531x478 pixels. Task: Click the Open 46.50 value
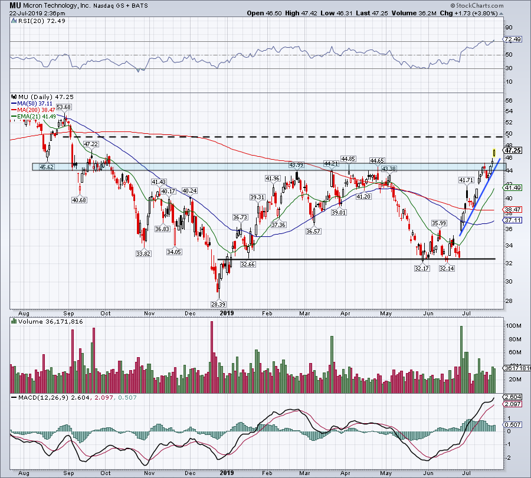[264, 13]
